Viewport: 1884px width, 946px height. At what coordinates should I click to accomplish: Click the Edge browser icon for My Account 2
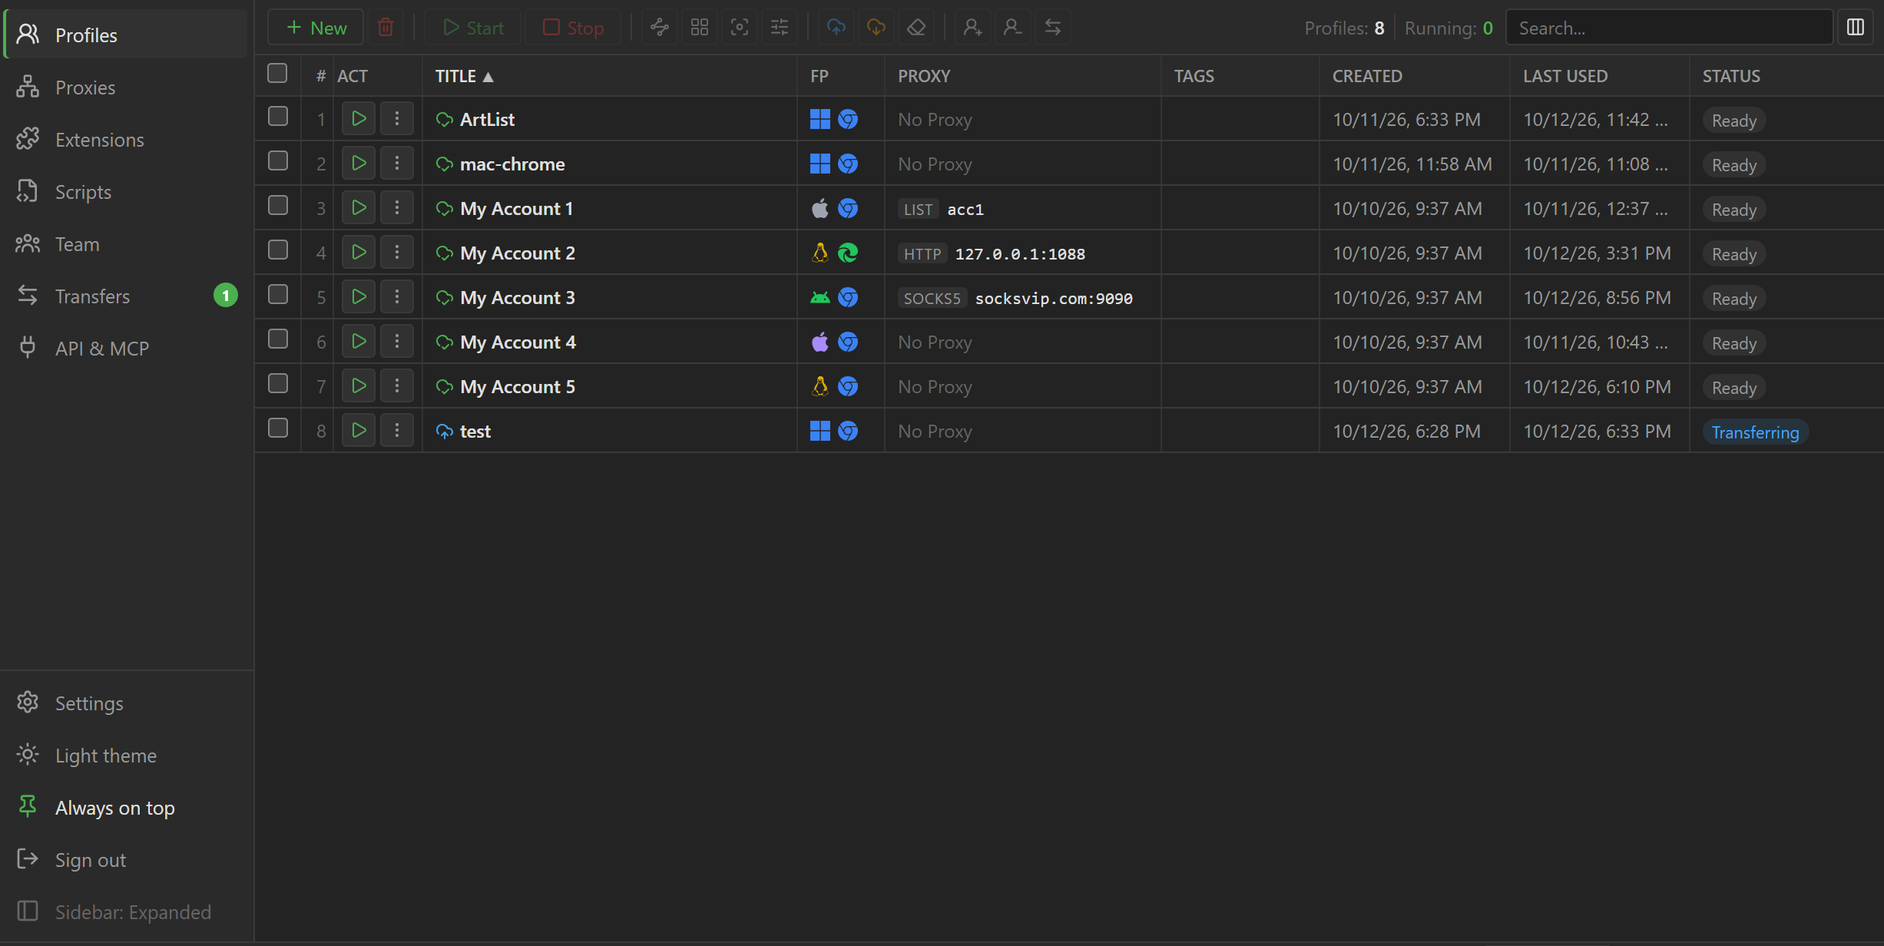(x=848, y=253)
